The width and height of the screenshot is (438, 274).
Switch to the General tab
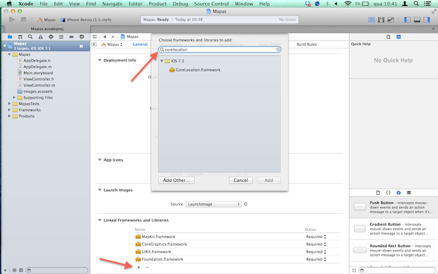[140, 44]
